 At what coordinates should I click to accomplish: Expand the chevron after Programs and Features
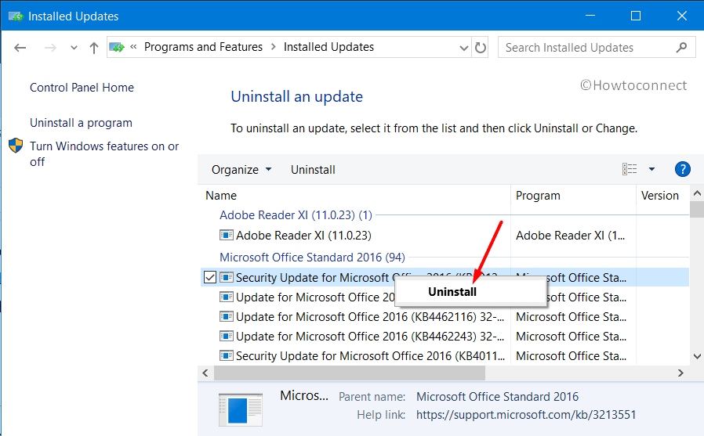[273, 47]
